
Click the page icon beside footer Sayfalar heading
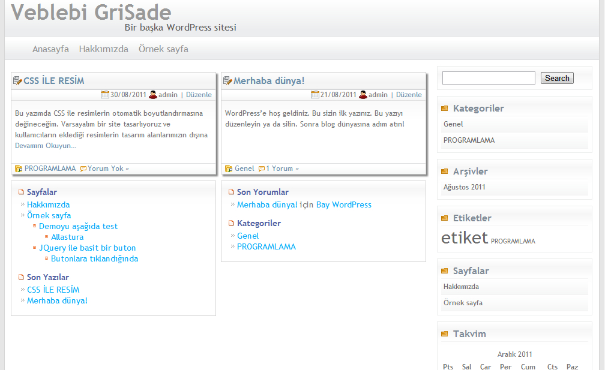point(21,191)
